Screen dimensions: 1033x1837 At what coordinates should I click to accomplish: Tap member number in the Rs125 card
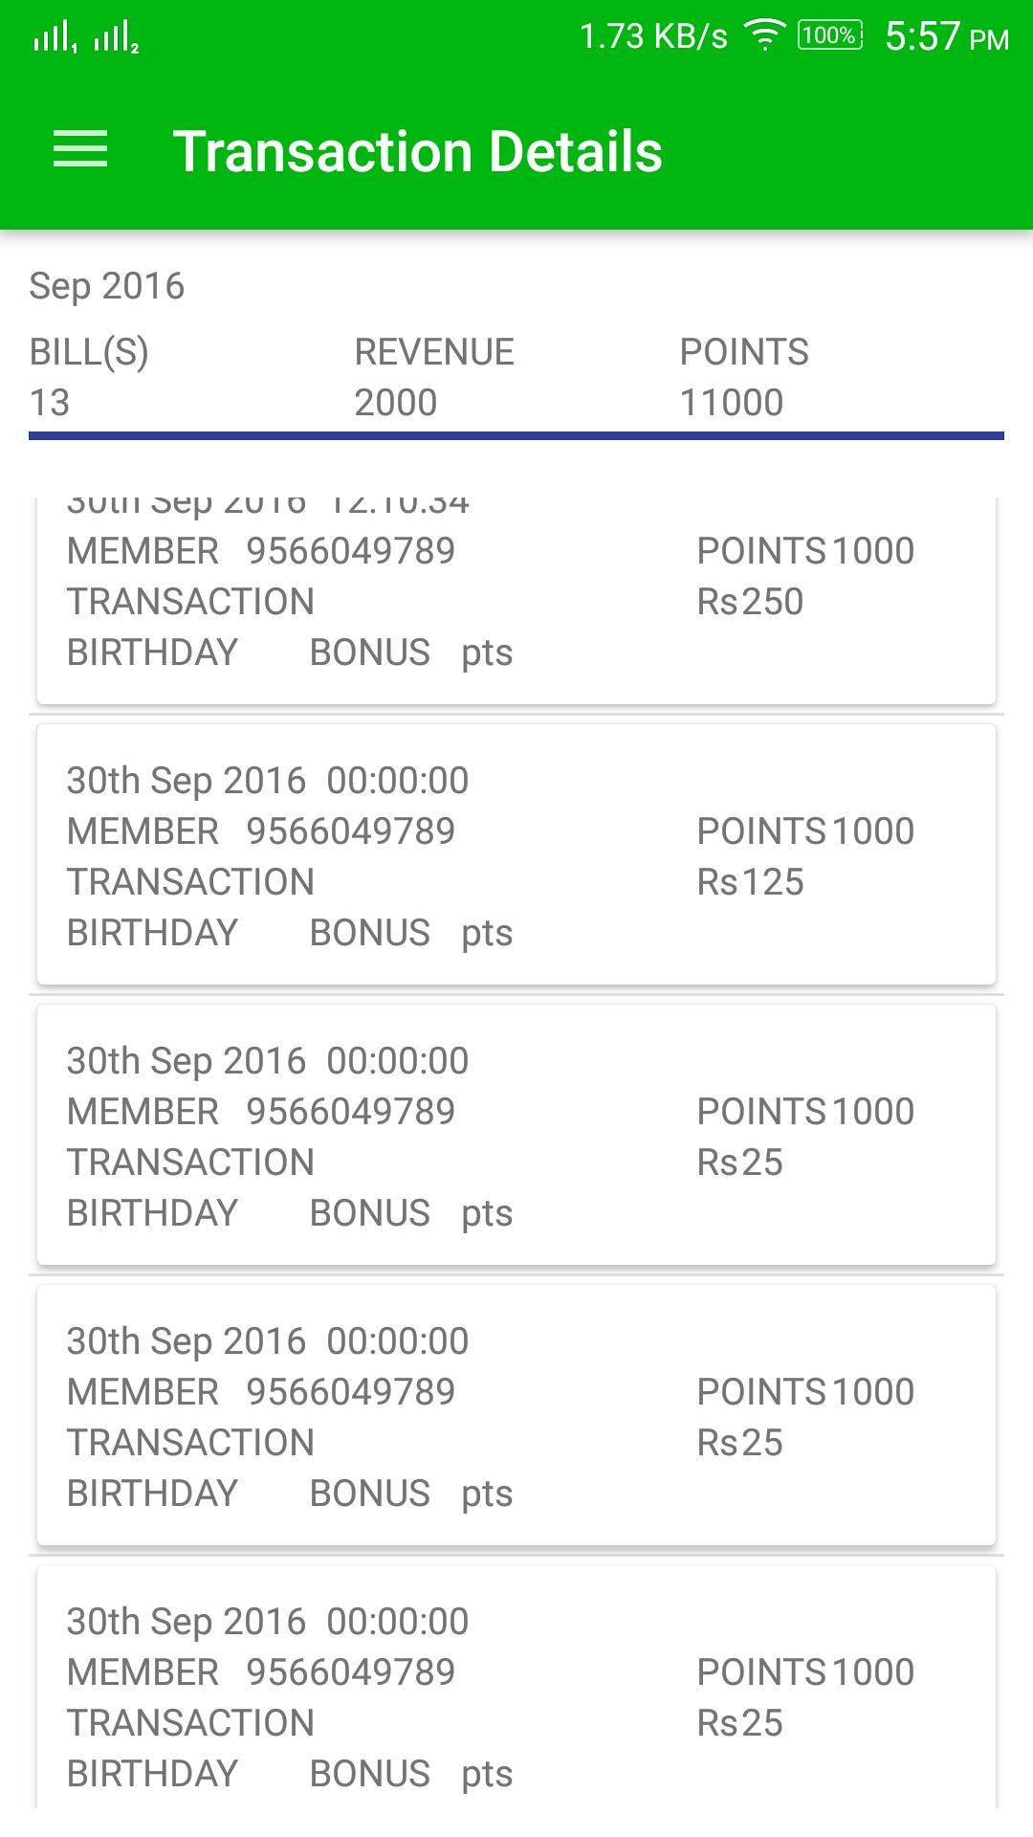350,831
